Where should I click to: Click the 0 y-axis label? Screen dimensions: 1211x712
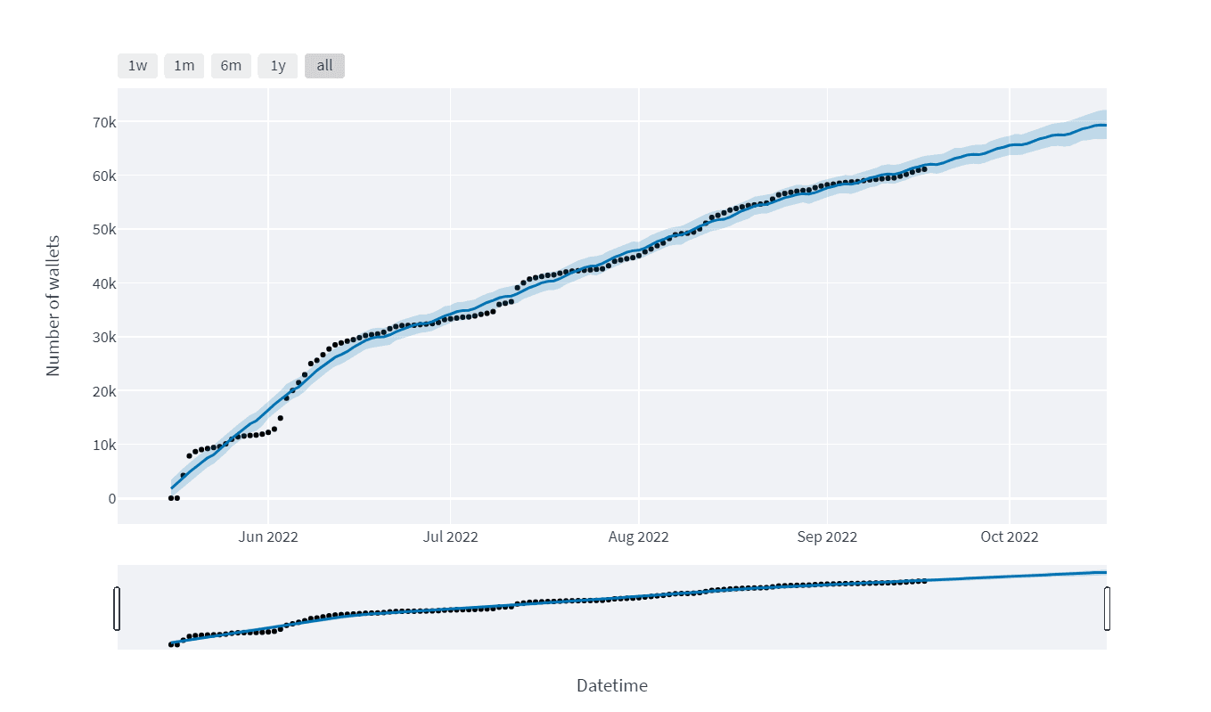point(112,498)
